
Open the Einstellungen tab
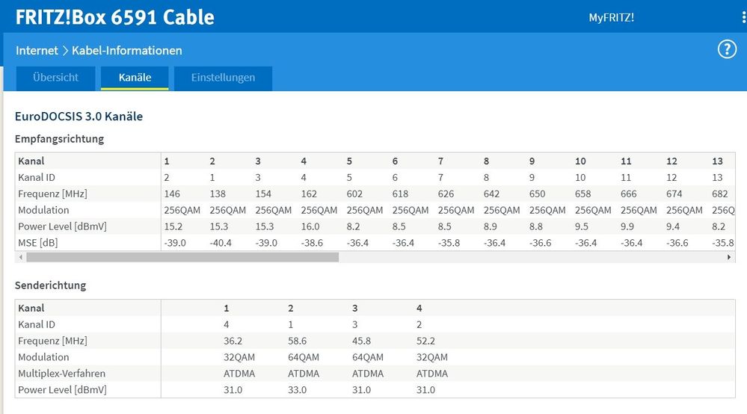223,78
